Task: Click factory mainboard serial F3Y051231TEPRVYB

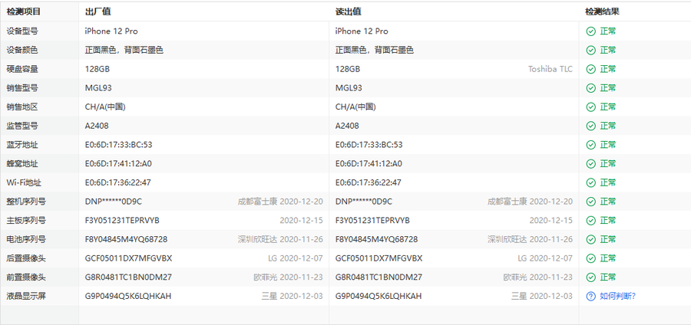Action: pyautogui.click(x=122, y=220)
